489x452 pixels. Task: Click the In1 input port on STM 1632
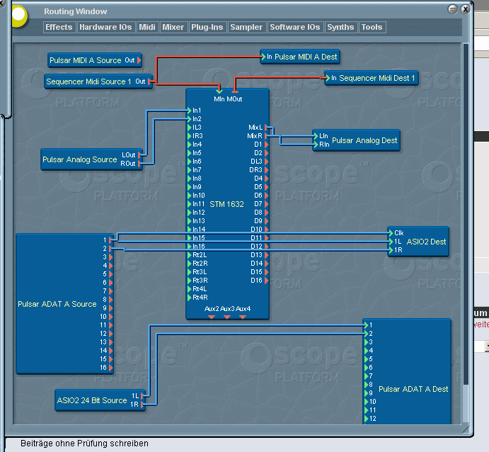coord(189,111)
